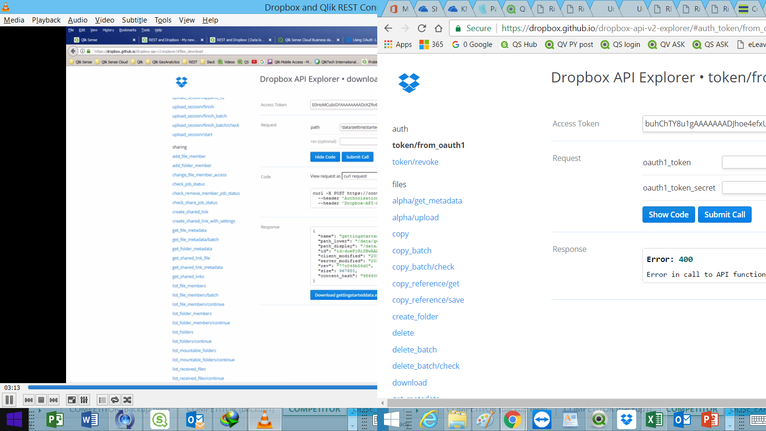This screenshot has width=766, height=431.
Task: Open alpha/upload endpoint
Action: [x=415, y=217]
